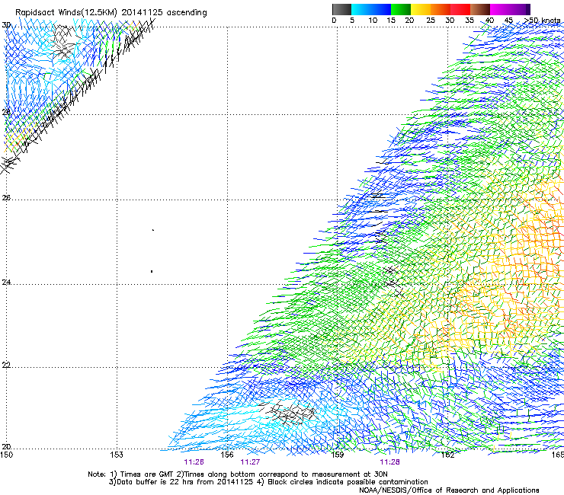Click the legend tick label '0'
The height and width of the screenshot is (495, 564).
pos(334,21)
